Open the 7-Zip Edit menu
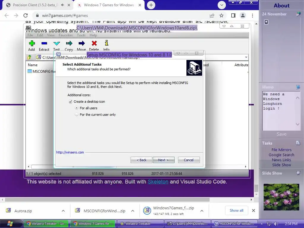 click(x=40, y=35)
